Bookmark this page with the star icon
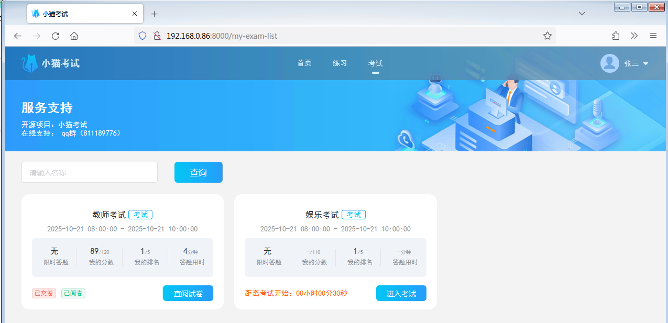The height and width of the screenshot is (323, 668). tap(547, 36)
